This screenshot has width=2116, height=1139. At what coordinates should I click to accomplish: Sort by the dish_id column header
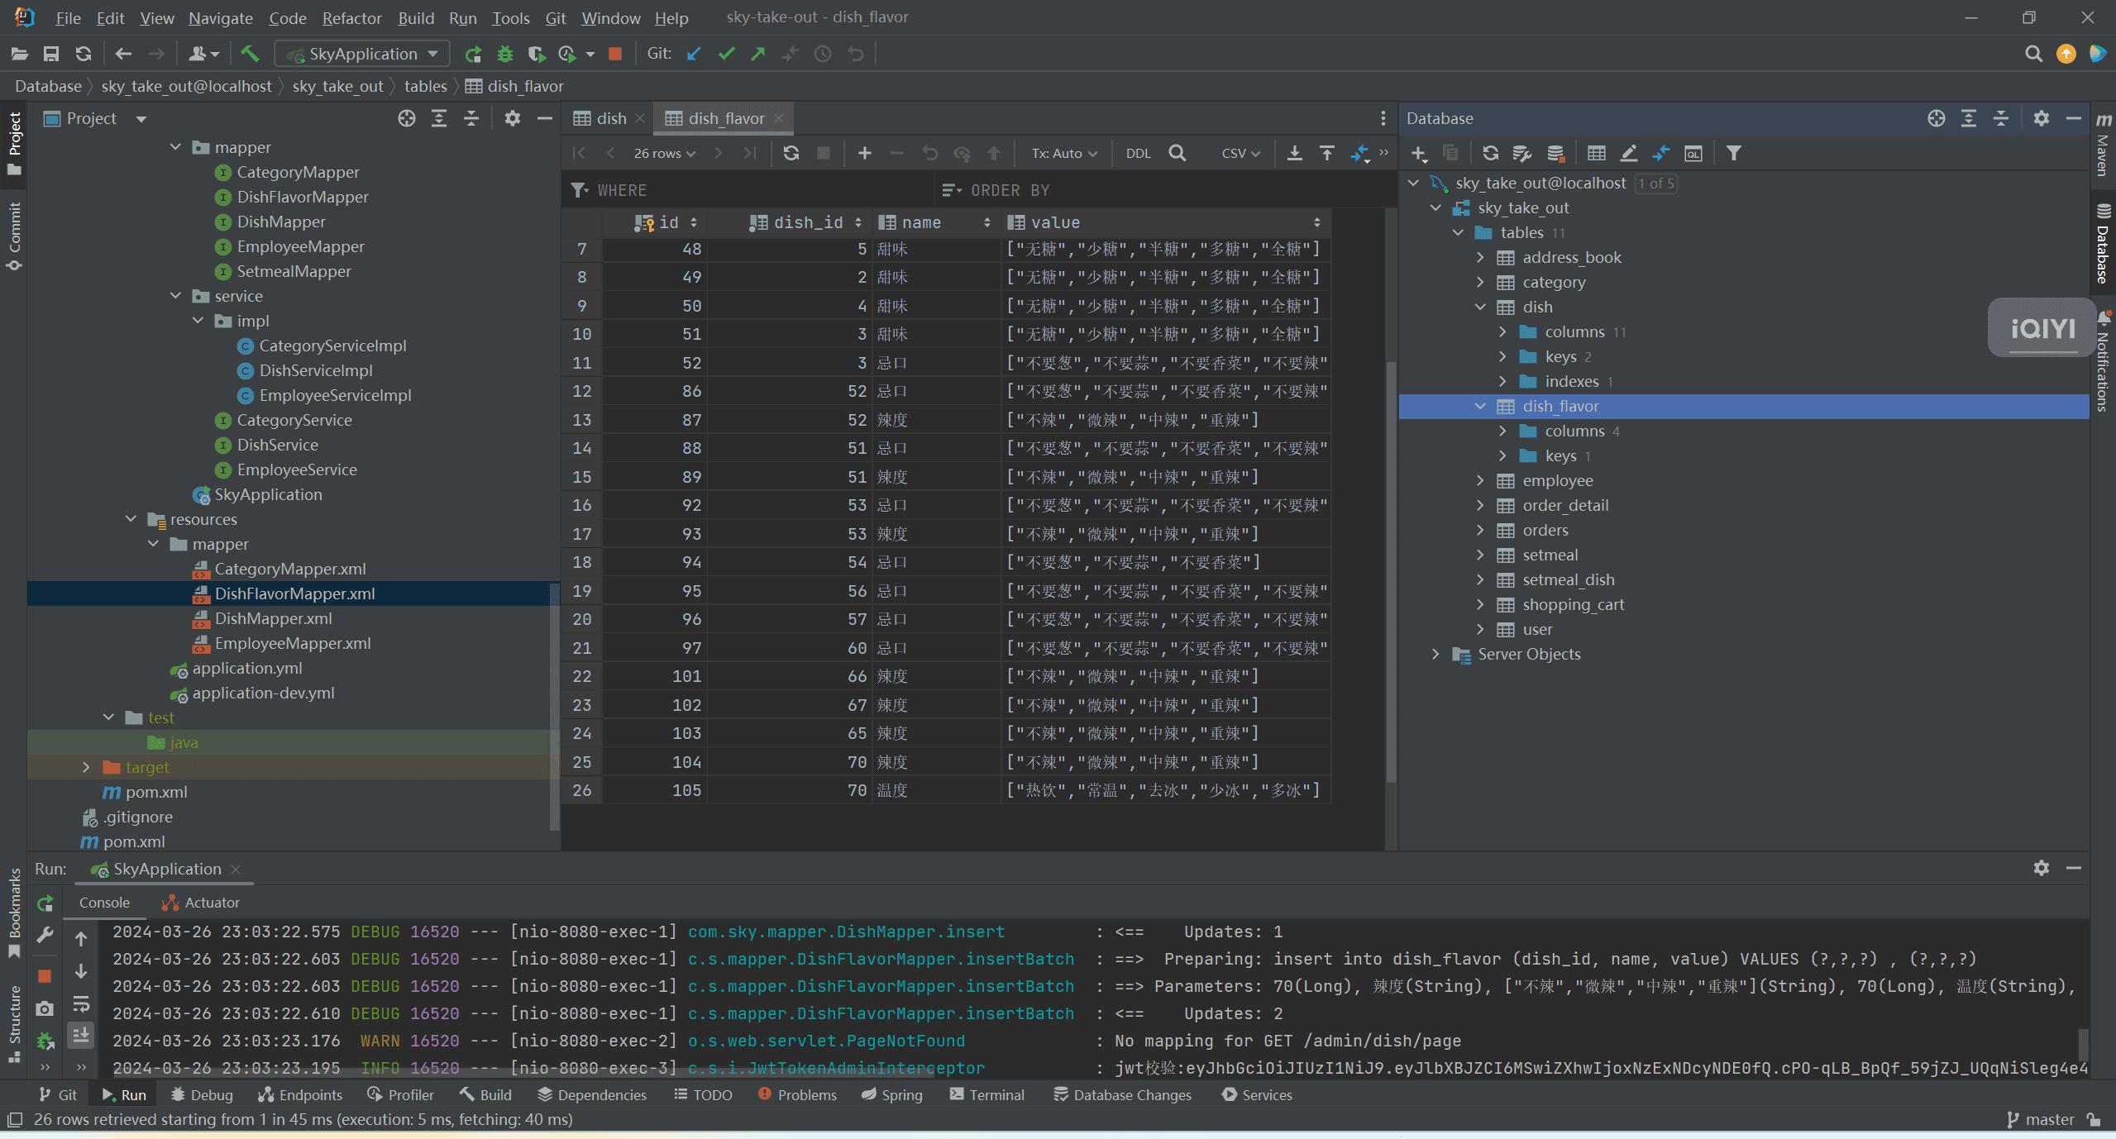pyautogui.click(x=806, y=222)
